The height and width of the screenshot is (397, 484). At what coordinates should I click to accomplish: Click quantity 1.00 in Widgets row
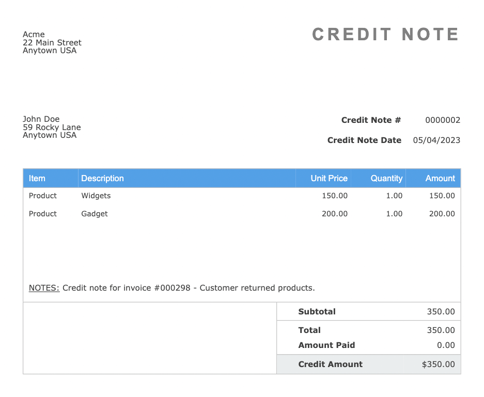pos(394,196)
